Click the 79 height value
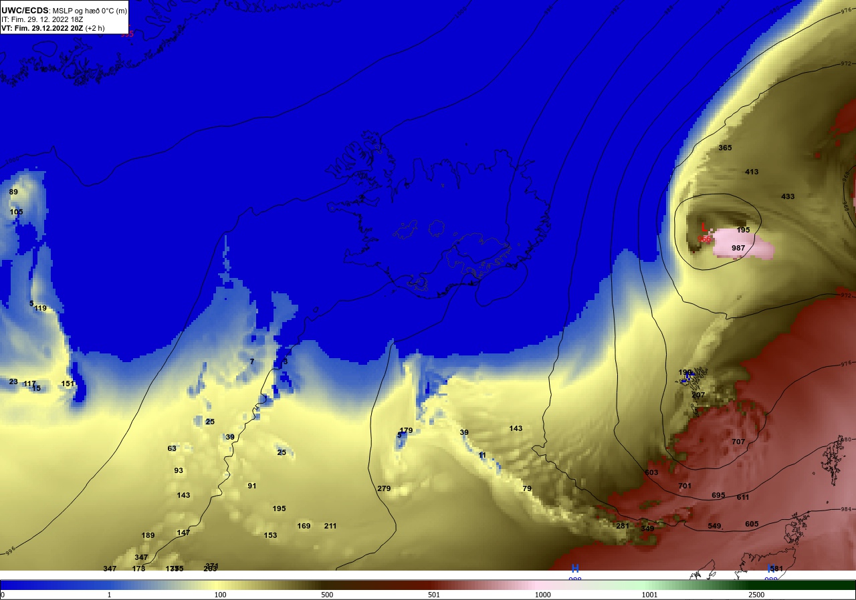856x600 pixels. click(527, 488)
